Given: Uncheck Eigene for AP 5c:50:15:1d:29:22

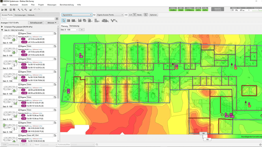Looking at the screenshot, I should tap(19, 59).
